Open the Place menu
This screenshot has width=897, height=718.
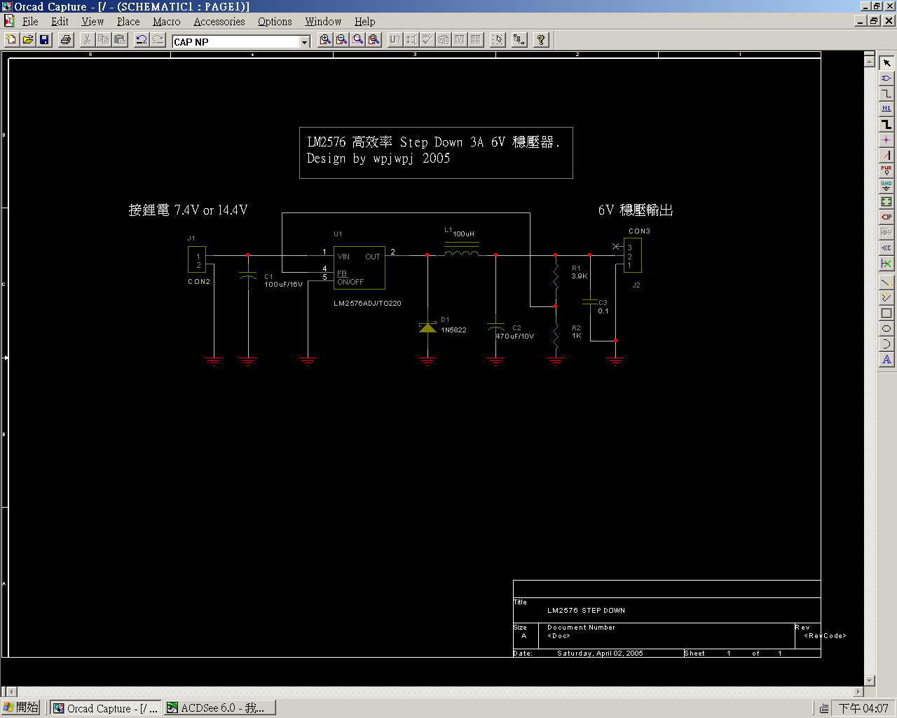click(x=128, y=22)
